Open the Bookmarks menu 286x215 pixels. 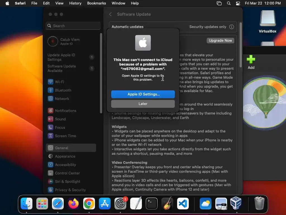96,3
